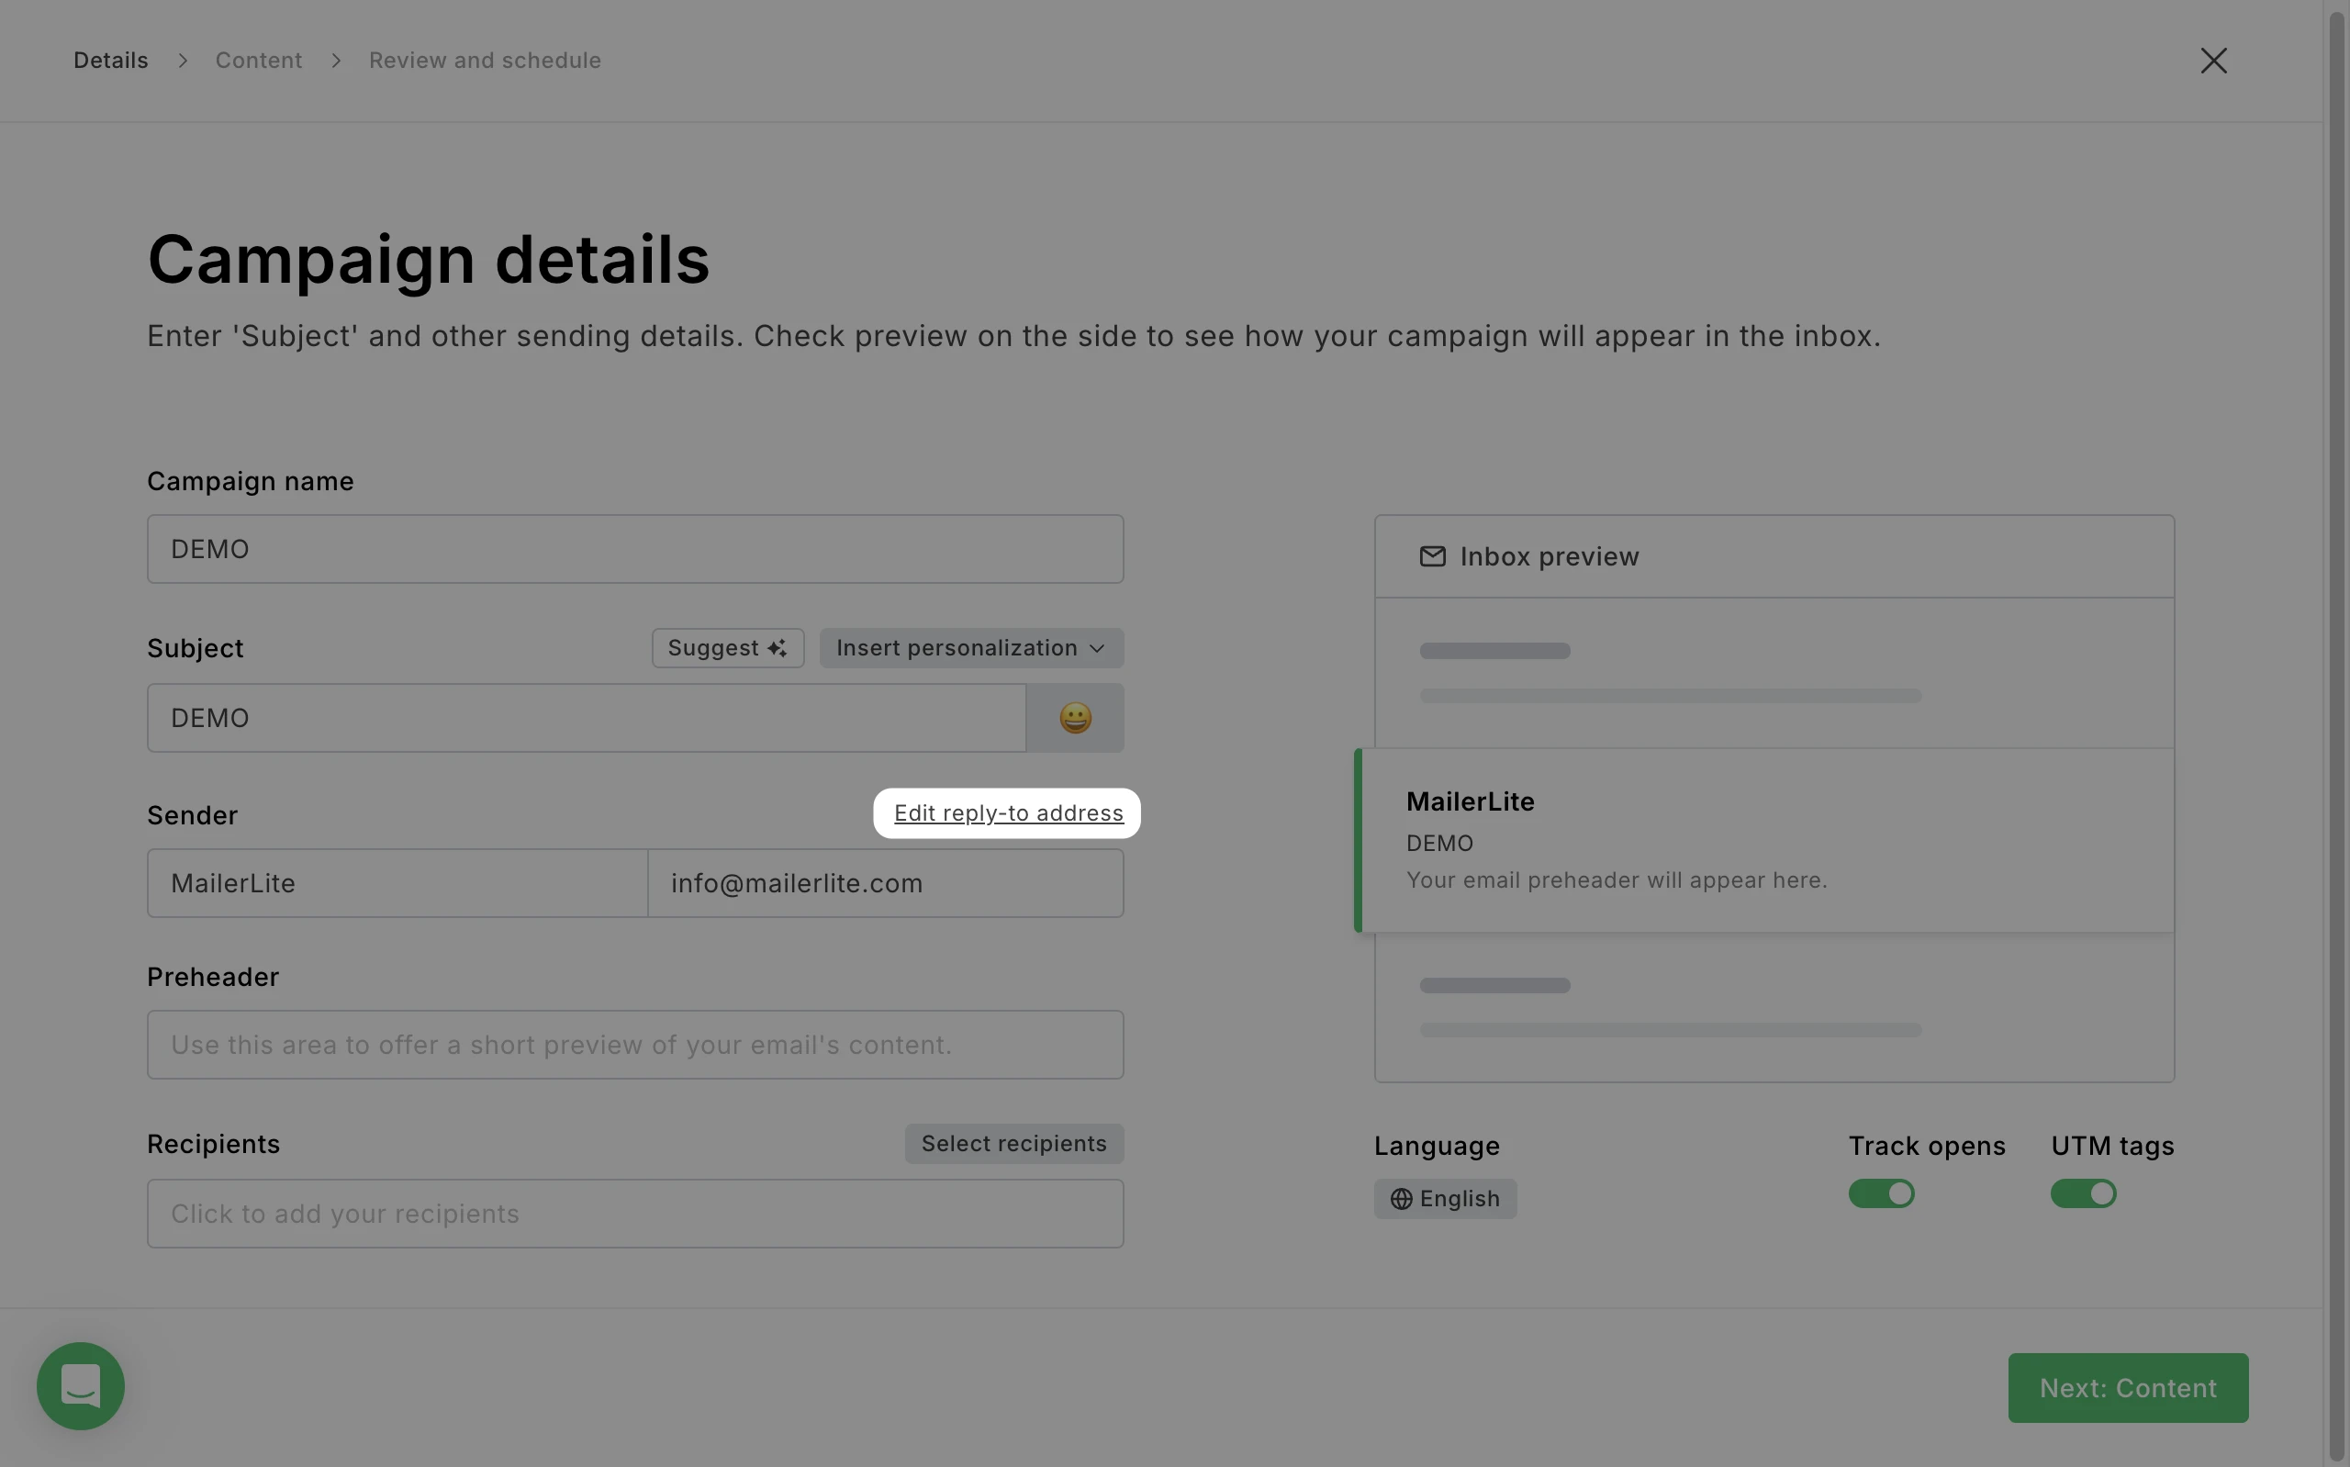The height and width of the screenshot is (1467, 2350).
Task: Click the Campaign name input field
Action: pyautogui.click(x=635, y=549)
